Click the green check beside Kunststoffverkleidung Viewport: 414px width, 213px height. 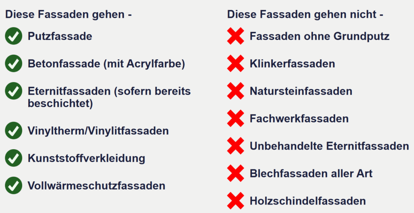pyautogui.click(x=13, y=158)
